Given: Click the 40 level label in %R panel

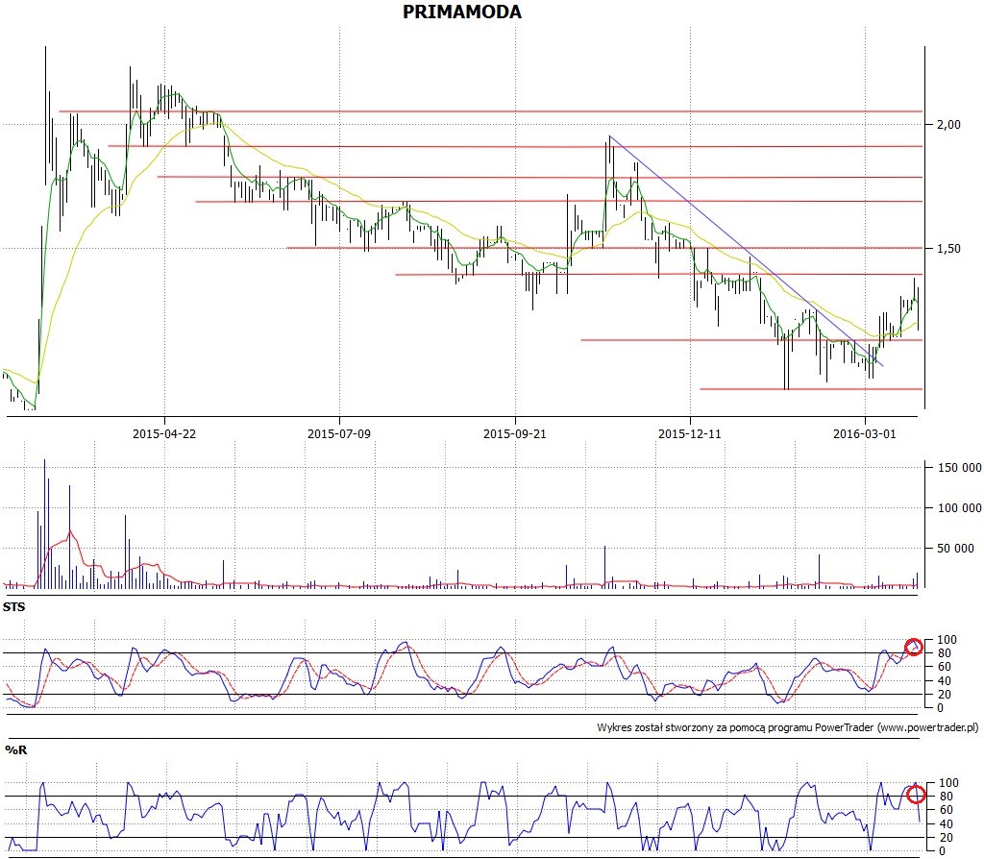Looking at the screenshot, I should [946, 823].
